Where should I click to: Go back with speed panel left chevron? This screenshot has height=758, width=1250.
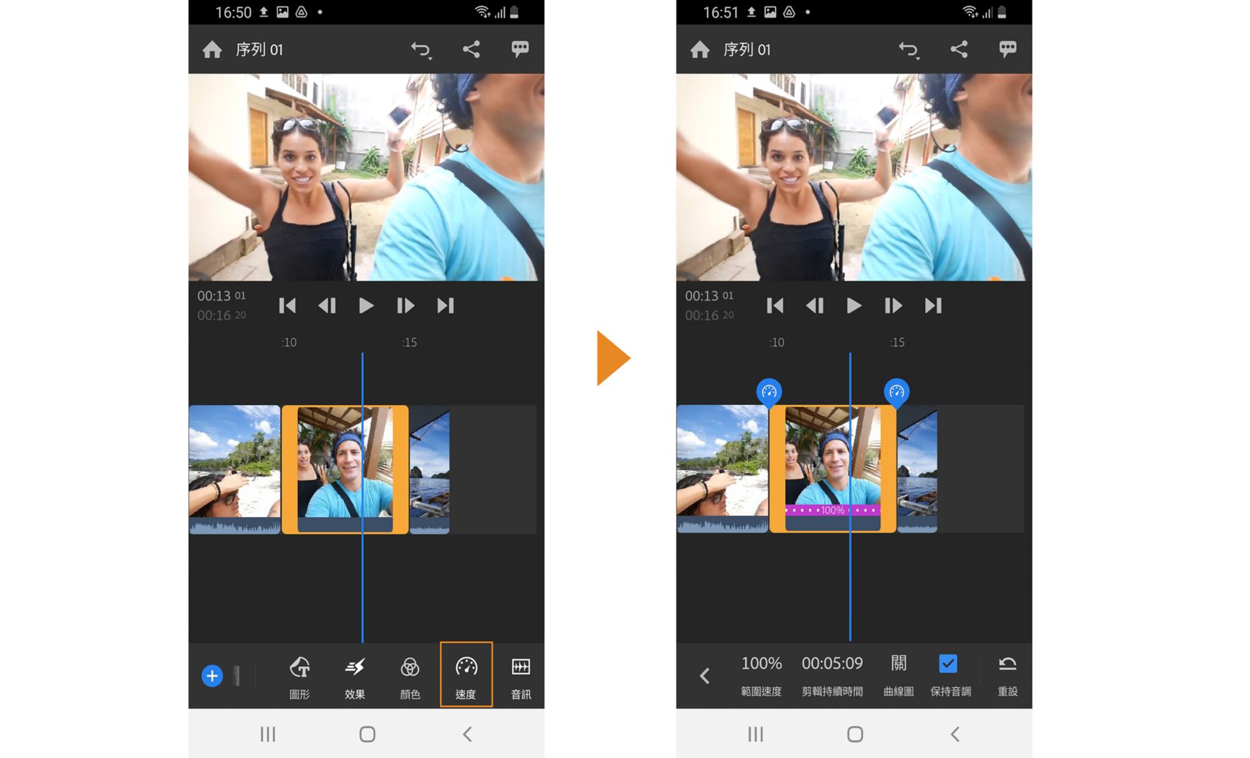[x=704, y=676]
